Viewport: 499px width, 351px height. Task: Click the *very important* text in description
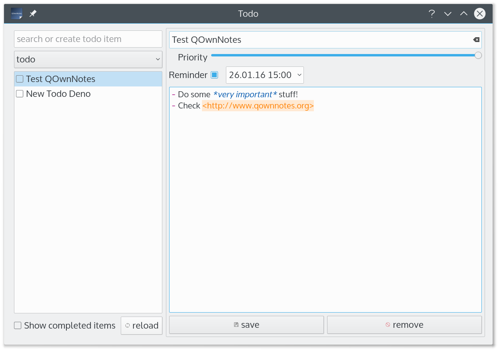[x=245, y=94]
